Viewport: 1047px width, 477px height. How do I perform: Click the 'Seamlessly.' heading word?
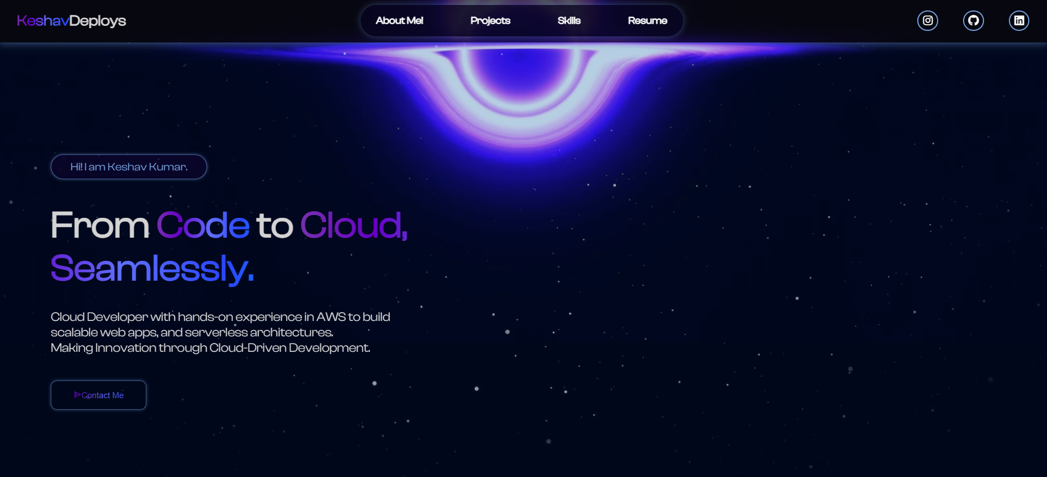coord(152,269)
